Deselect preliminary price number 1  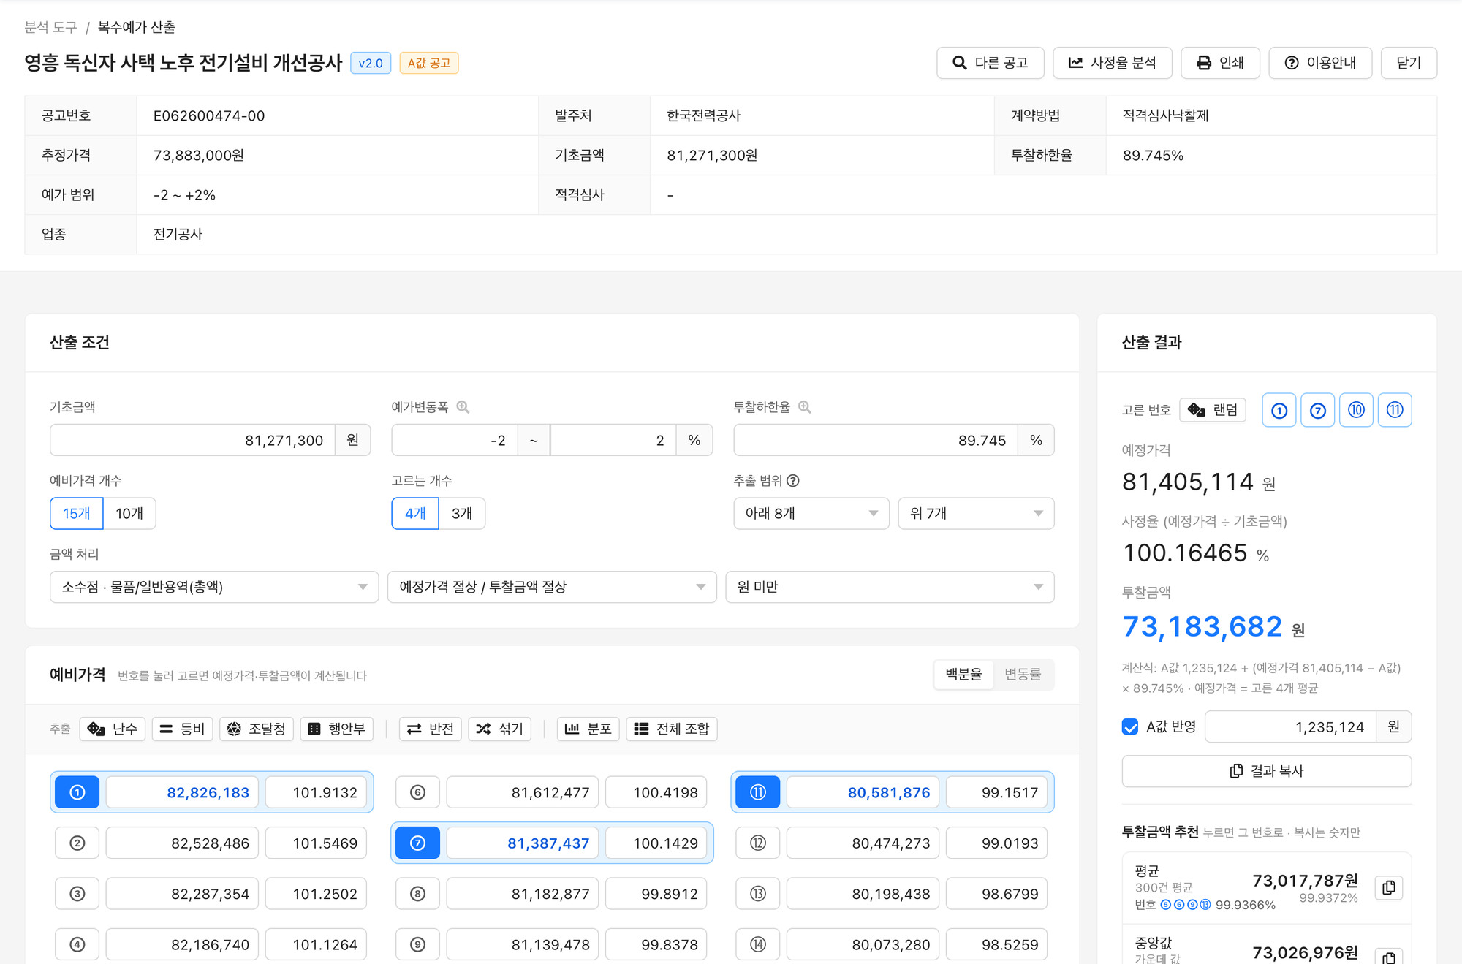(77, 792)
